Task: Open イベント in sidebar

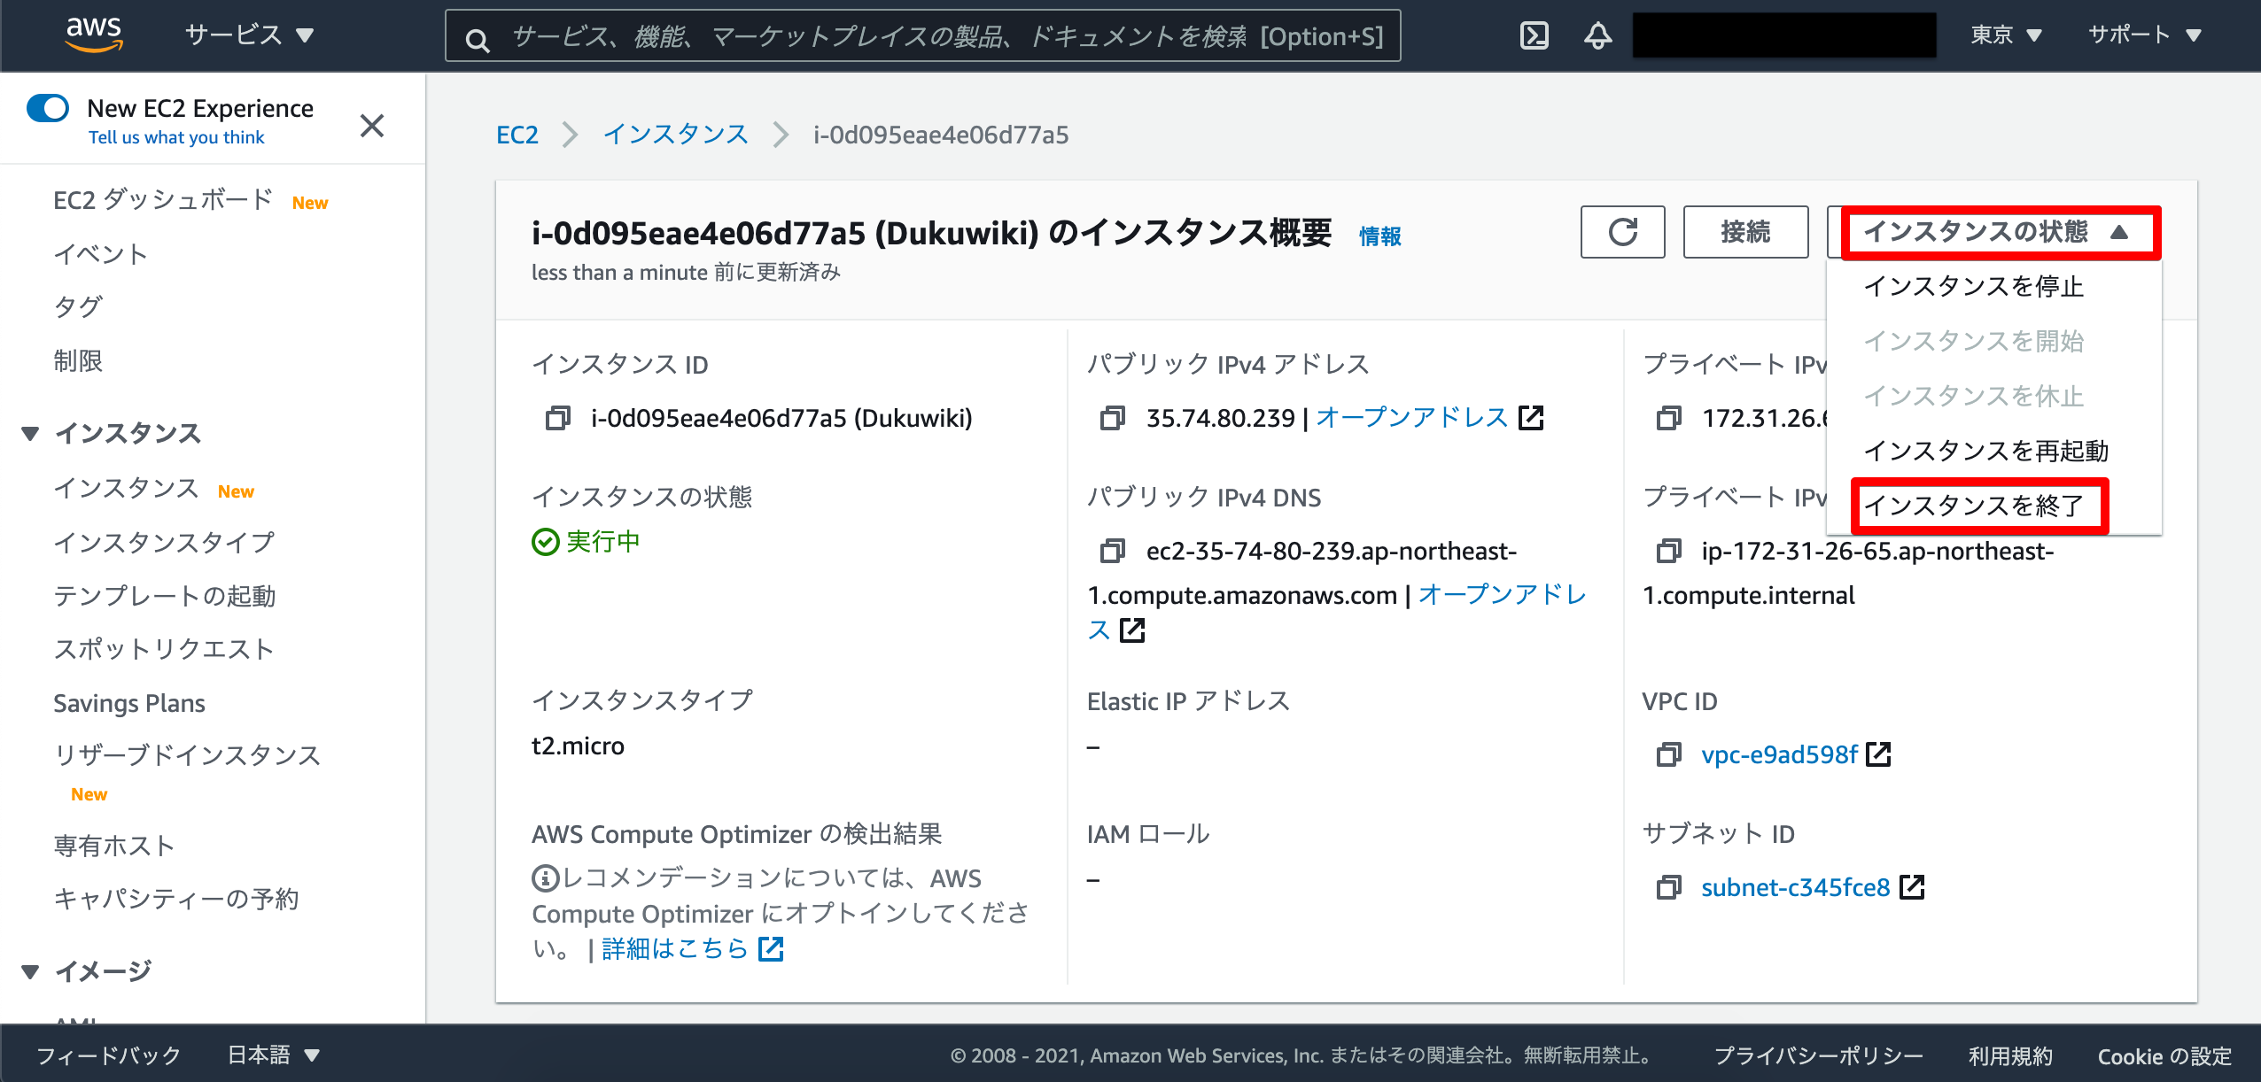Action: click(x=101, y=254)
